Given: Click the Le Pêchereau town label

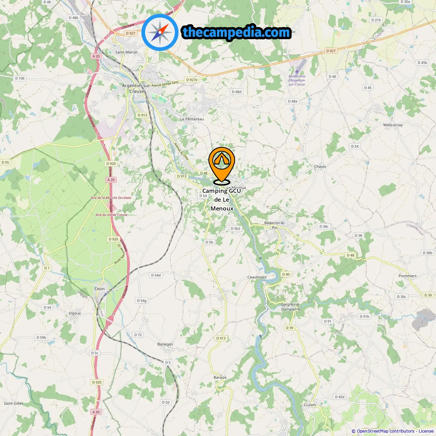Looking at the screenshot, I should click(x=192, y=119).
